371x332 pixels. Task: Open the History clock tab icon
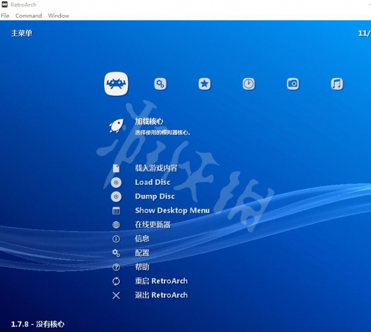point(248,84)
